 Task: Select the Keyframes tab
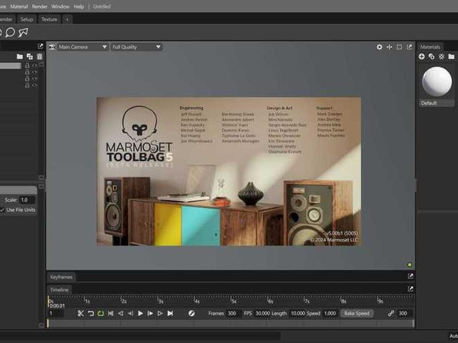(61, 277)
